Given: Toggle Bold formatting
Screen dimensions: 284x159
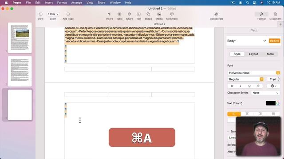Looking at the screenshot, I should coord(232,86).
